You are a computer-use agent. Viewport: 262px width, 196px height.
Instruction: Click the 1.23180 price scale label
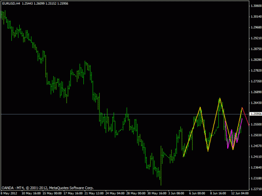[256, 178]
